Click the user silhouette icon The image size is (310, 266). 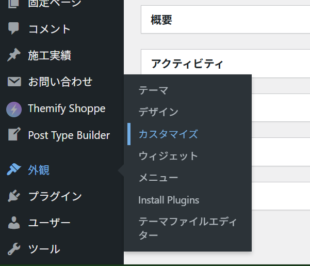pyautogui.click(x=14, y=223)
